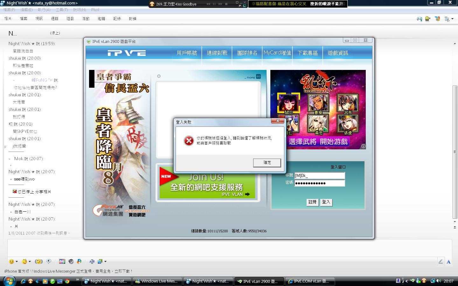Viewport: 458px width, 286px height.
Task: Open Messenger 檔案 file-sharing menu
Action: coord(24,19)
